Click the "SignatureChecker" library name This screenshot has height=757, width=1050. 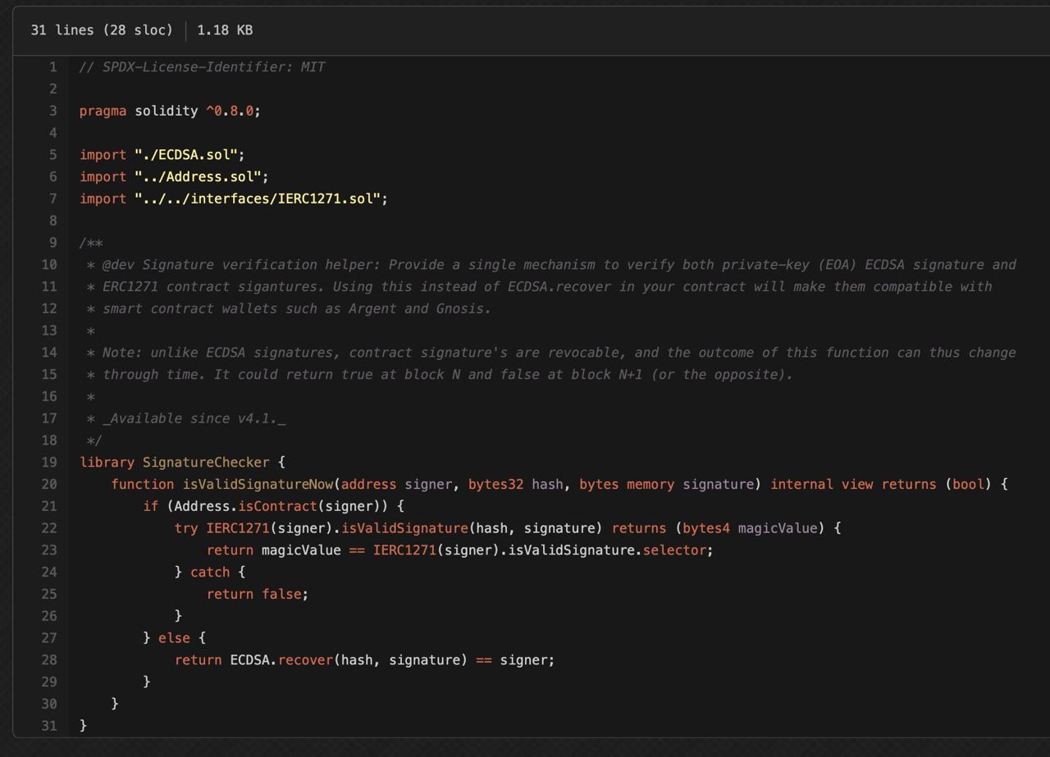point(206,463)
